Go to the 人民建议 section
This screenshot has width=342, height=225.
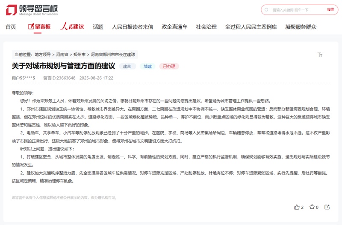tap(72, 27)
